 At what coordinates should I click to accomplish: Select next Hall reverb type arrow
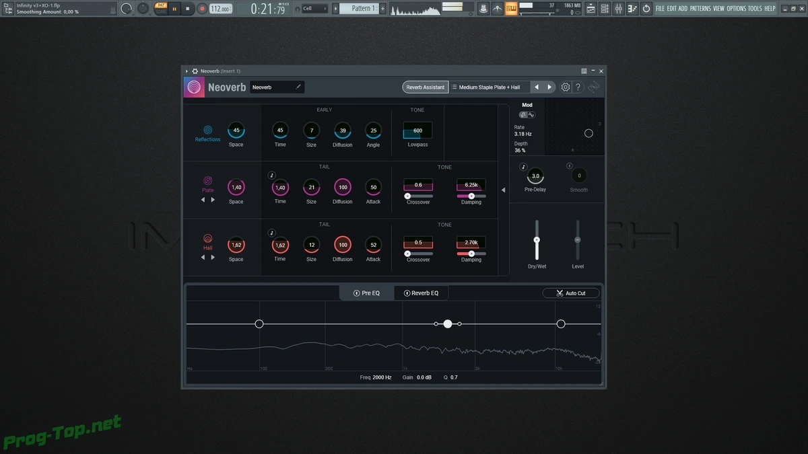(x=213, y=257)
